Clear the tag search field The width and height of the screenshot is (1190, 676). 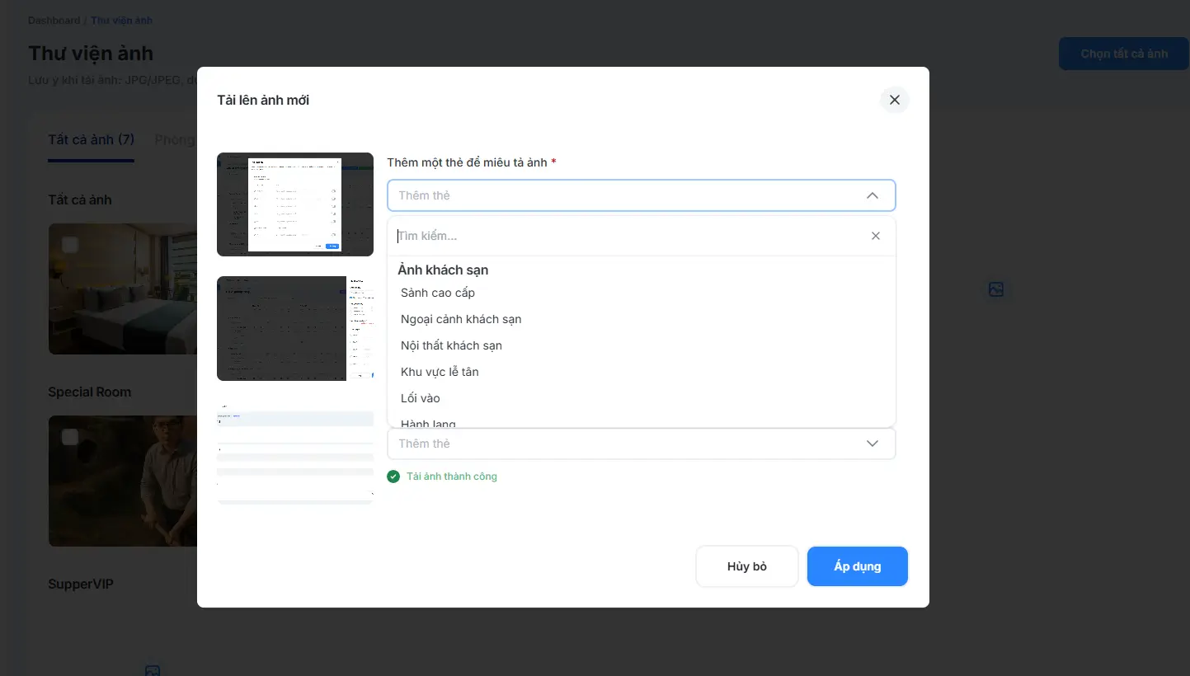coord(875,236)
